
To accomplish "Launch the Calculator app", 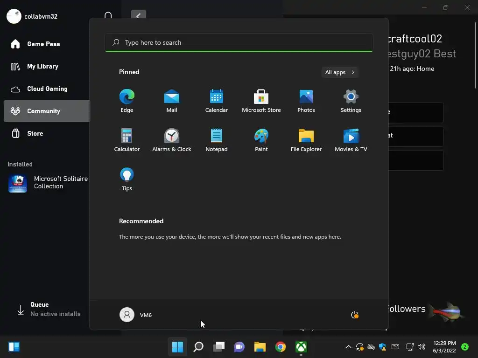I will tap(127, 140).
